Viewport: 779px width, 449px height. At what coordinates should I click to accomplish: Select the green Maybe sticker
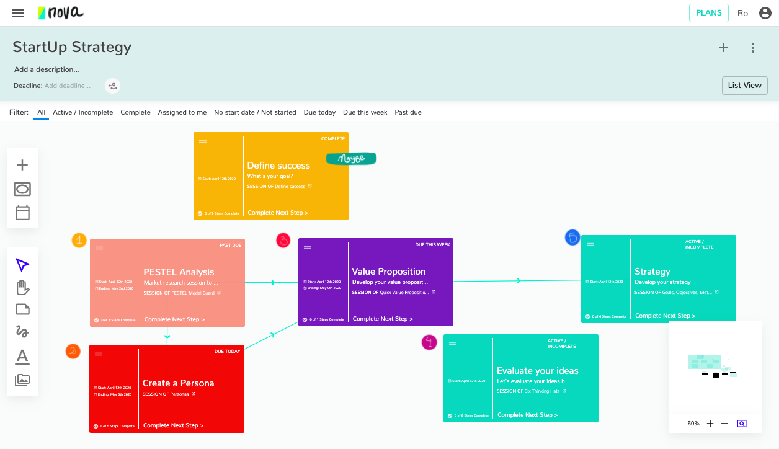click(x=351, y=159)
